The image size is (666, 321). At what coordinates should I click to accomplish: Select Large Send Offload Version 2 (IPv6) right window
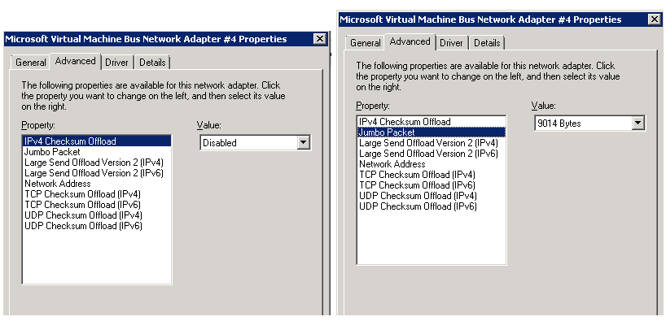coord(432,153)
